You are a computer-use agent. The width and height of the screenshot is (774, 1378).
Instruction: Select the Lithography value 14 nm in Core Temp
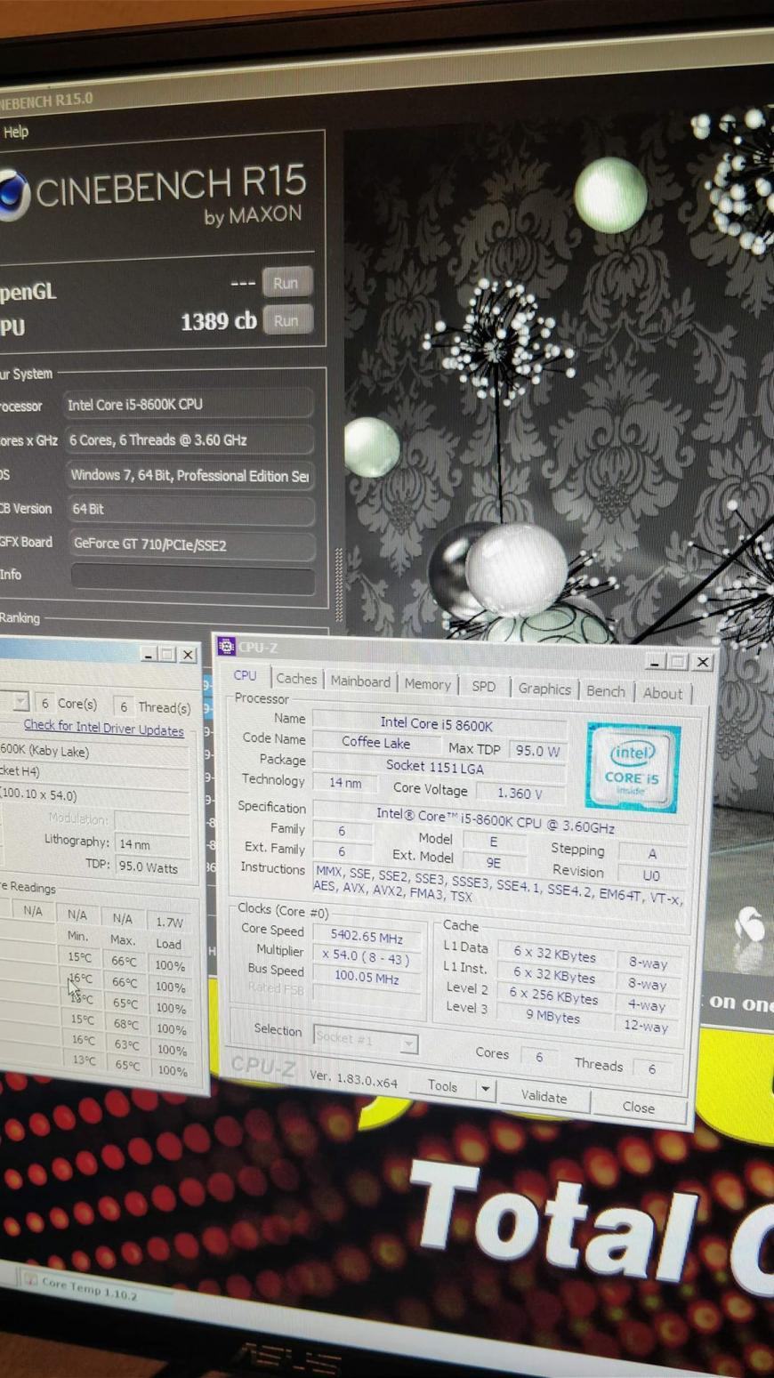coord(151,844)
